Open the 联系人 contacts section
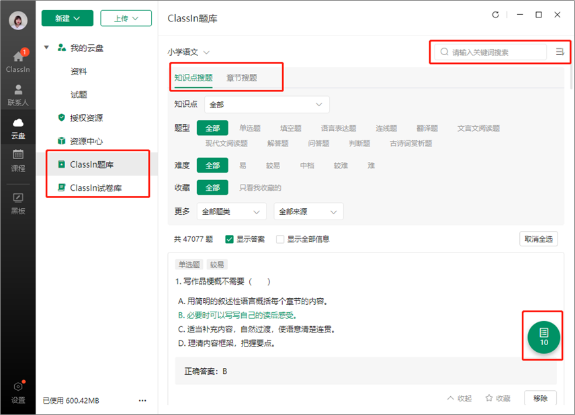The height and width of the screenshot is (415, 575). pyautogui.click(x=18, y=95)
